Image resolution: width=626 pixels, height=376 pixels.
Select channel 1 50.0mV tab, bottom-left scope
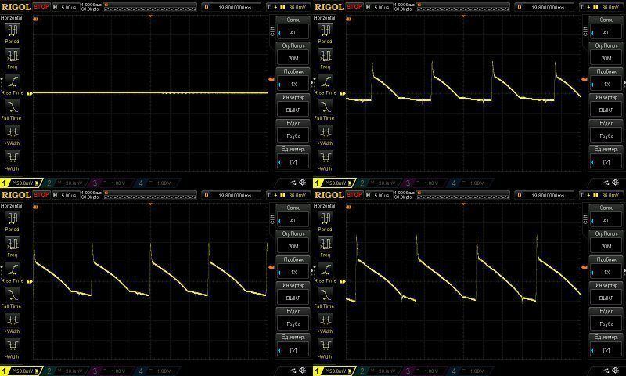pyautogui.click(x=21, y=371)
